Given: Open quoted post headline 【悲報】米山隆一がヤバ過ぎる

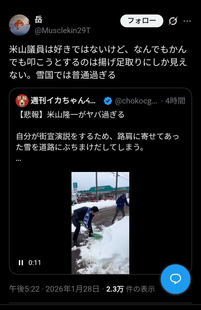Looking at the screenshot, I should click(71, 114).
